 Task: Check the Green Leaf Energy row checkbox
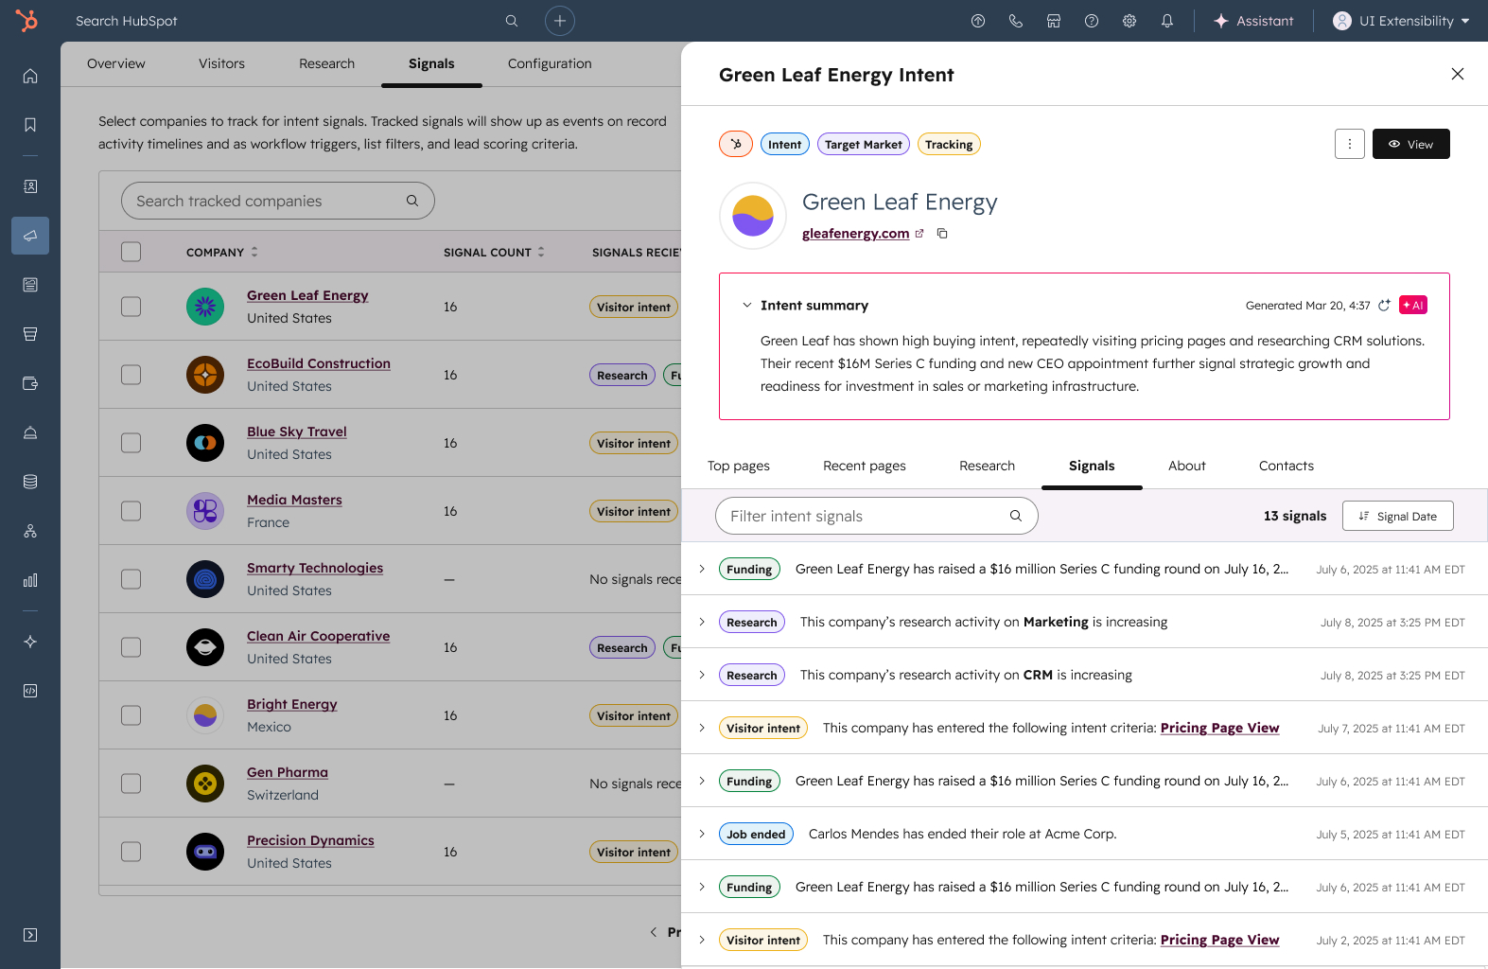[x=131, y=307]
